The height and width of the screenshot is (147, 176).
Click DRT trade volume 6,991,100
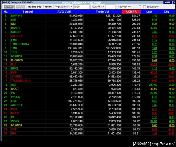[115, 20]
